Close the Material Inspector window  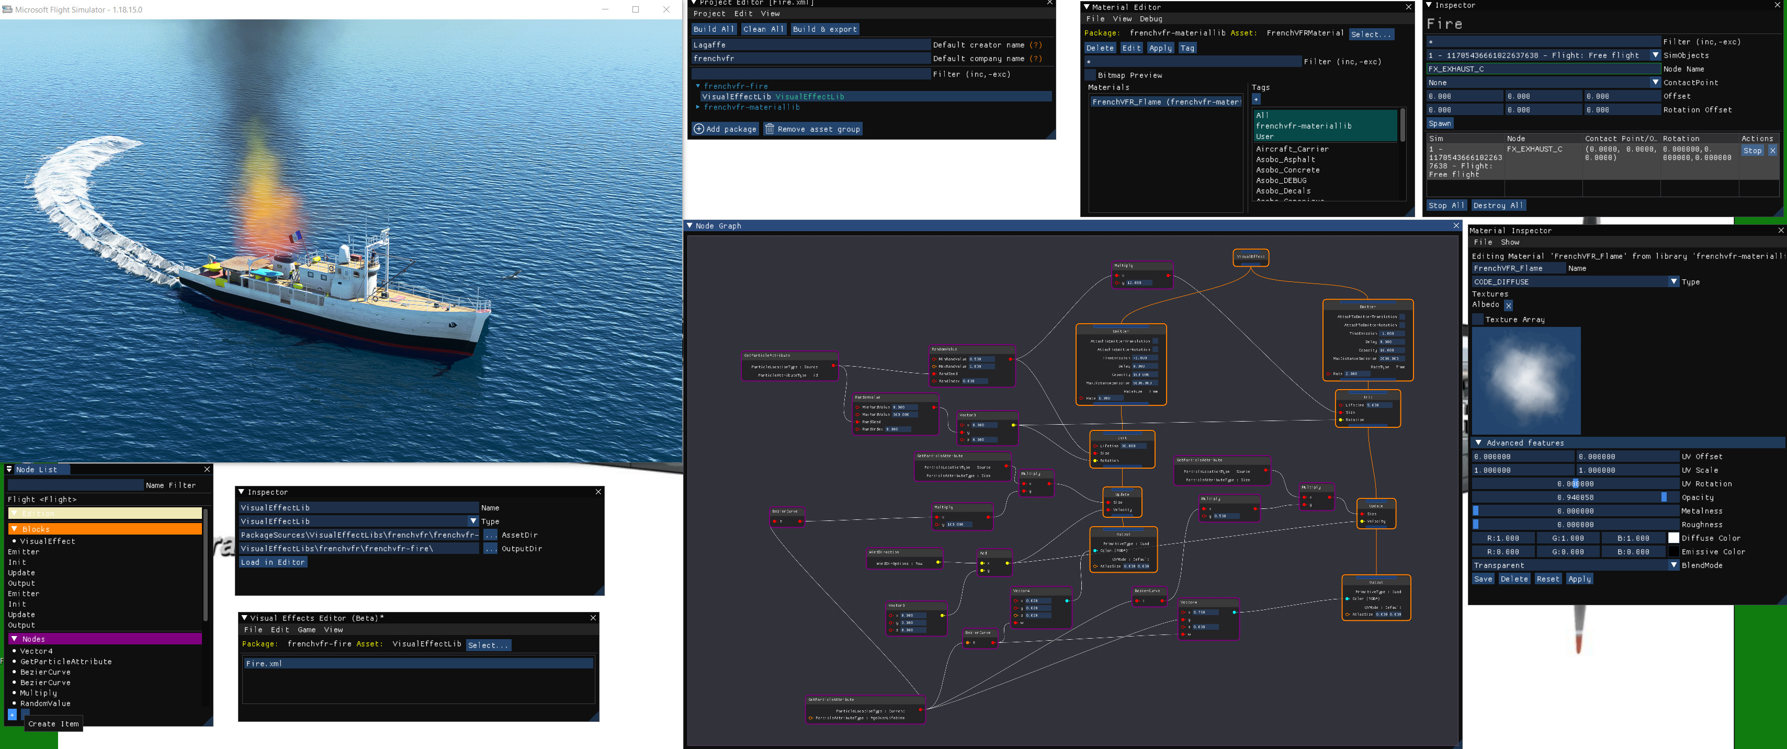(1781, 230)
